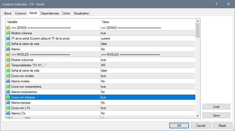Viewport: 235px width, 131px height.
Task: Select the Inputs tab
Action: 33,13
